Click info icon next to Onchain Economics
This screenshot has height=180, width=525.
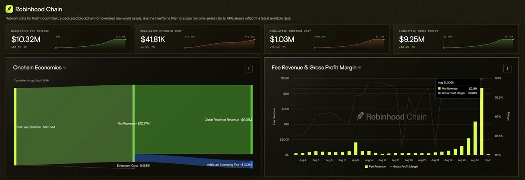coord(65,68)
